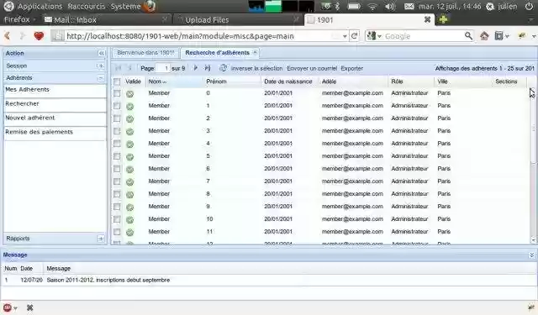The image size is (538, 315).
Task: Check the row for Member 6
Action: pos(117,169)
